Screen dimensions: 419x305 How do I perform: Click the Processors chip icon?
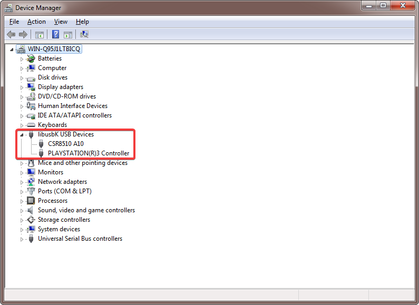(x=31, y=201)
